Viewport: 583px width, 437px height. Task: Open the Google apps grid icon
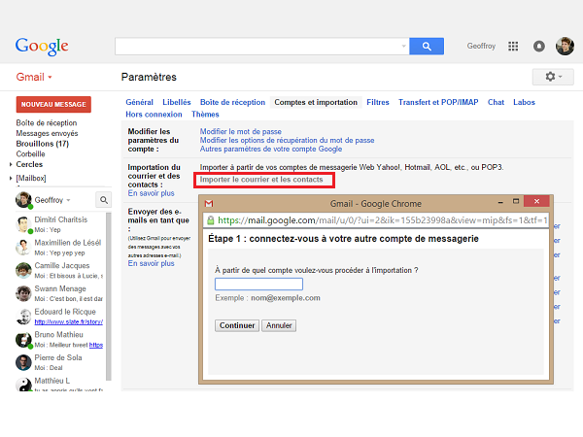(513, 46)
